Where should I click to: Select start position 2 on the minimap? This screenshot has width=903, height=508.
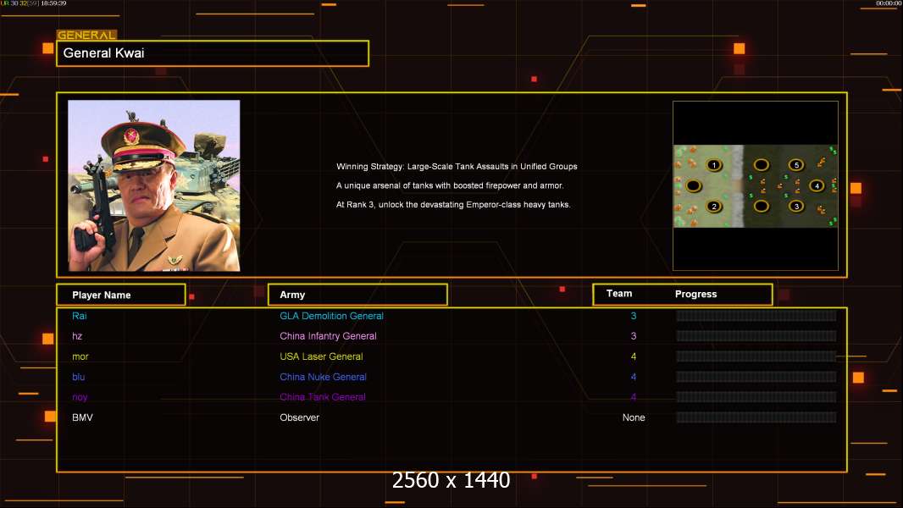point(714,207)
